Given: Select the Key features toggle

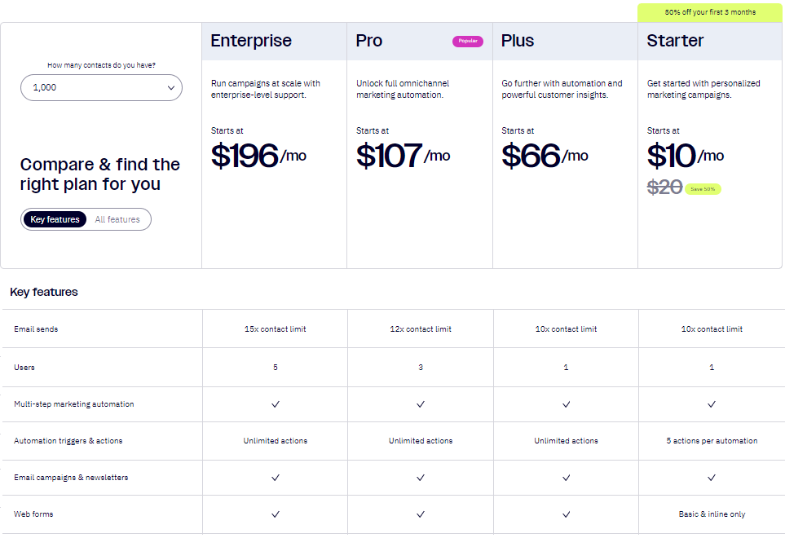Looking at the screenshot, I should 55,219.
